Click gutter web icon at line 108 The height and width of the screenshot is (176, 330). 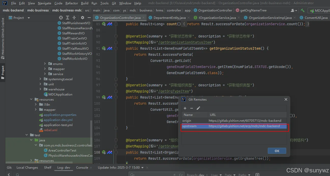pyautogui.click(x=104, y=152)
